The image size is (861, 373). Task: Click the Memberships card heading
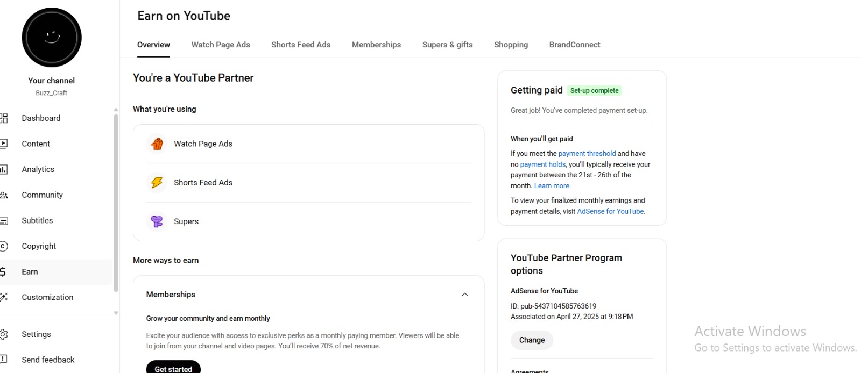[171, 295]
